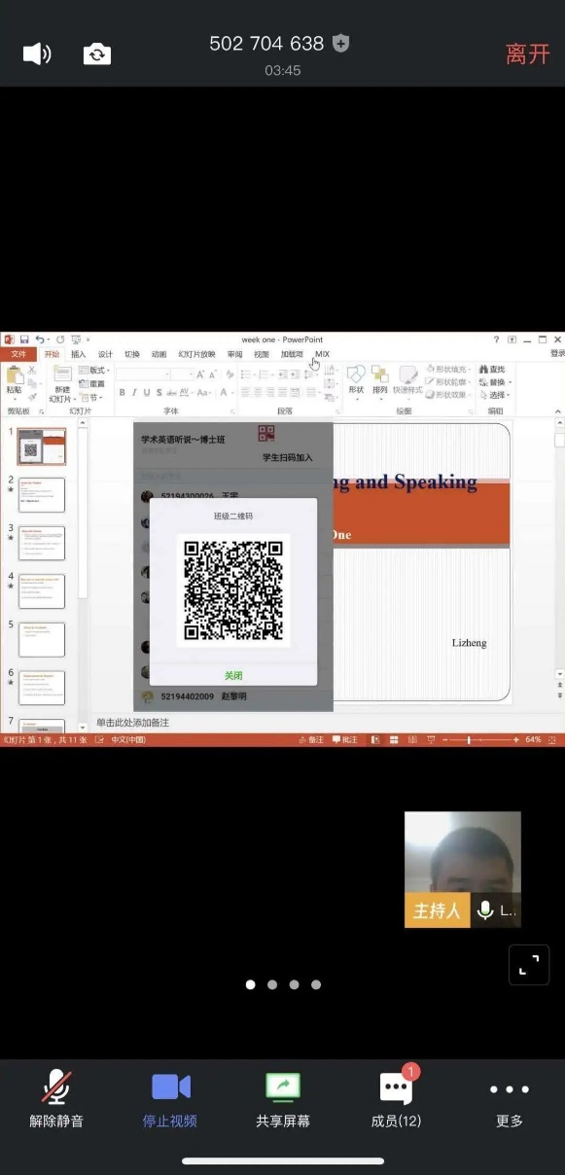Tap the encryption shield next to meeting ID
The height and width of the screenshot is (1175, 565).
tap(340, 43)
